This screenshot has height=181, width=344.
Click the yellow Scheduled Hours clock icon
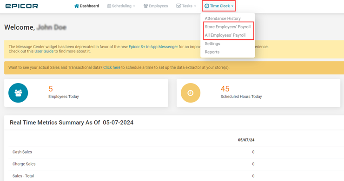click(191, 93)
